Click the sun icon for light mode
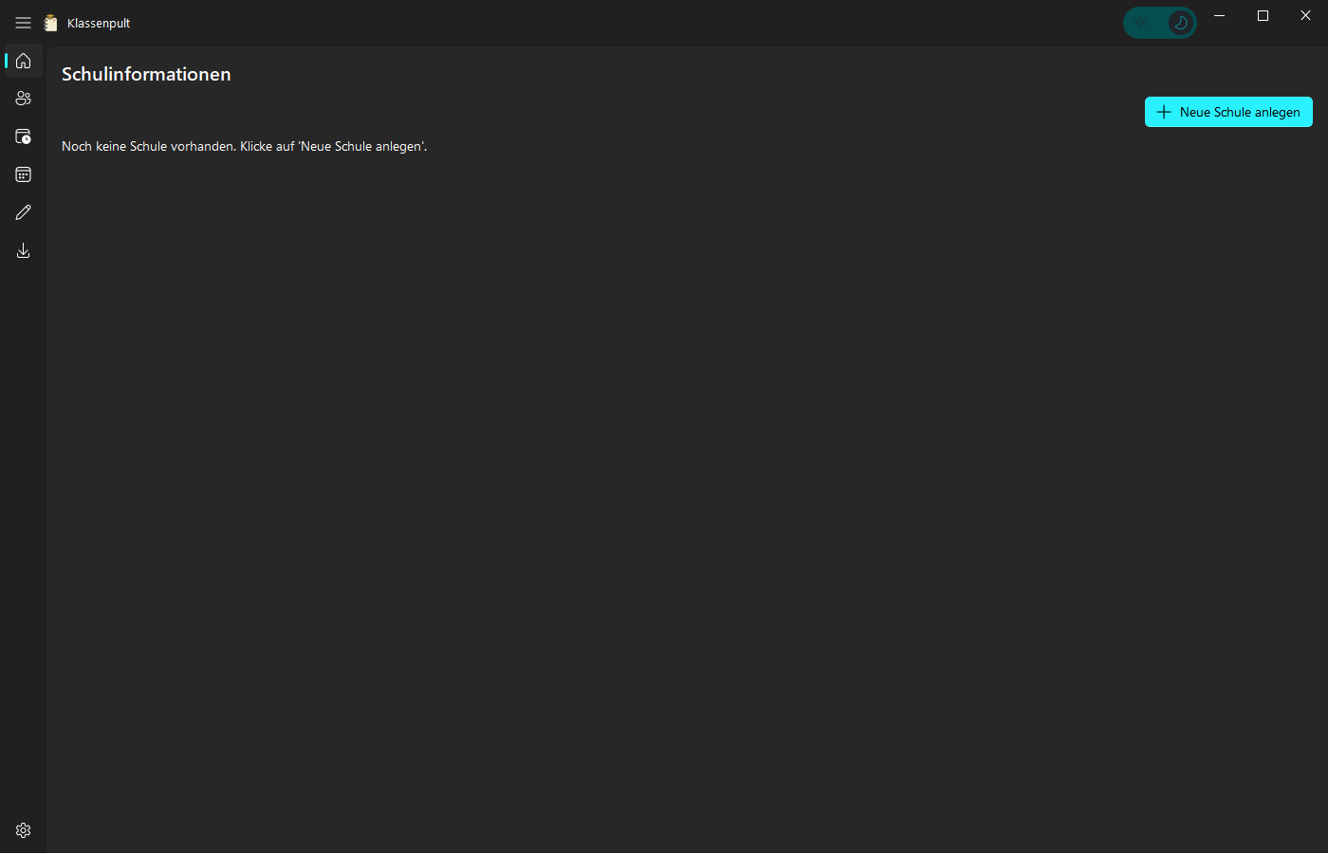 coord(1140,23)
